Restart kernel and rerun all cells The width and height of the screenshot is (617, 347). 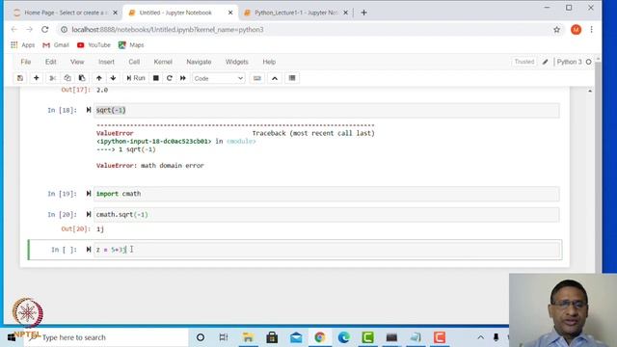[183, 78]
